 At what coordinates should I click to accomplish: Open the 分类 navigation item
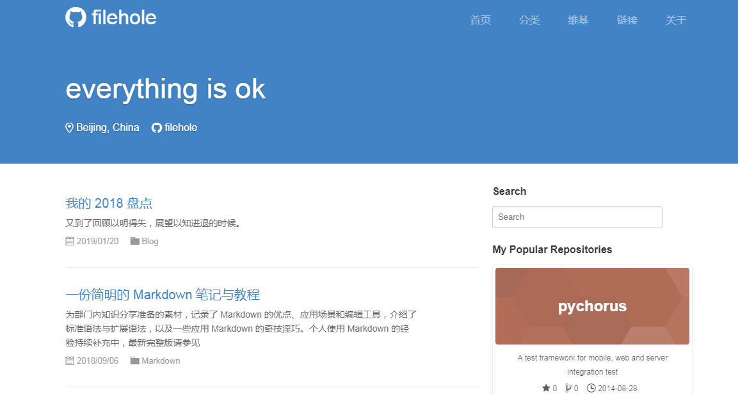(x=529, y=20)
